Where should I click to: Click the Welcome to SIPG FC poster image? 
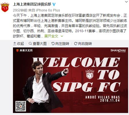click(x=71, y=80)
